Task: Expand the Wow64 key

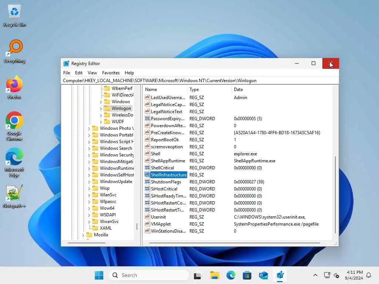Action: point(89,209)
